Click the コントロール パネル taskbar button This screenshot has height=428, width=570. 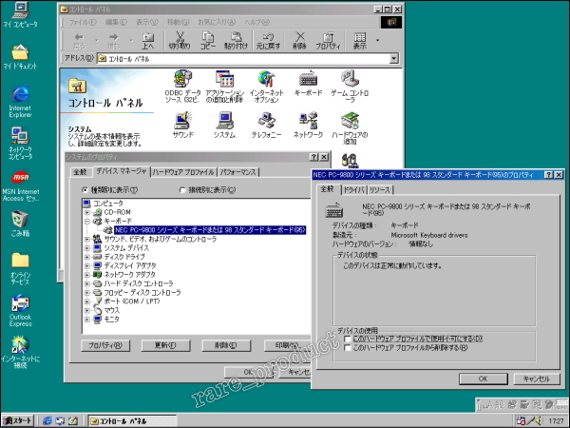point(132,421)
